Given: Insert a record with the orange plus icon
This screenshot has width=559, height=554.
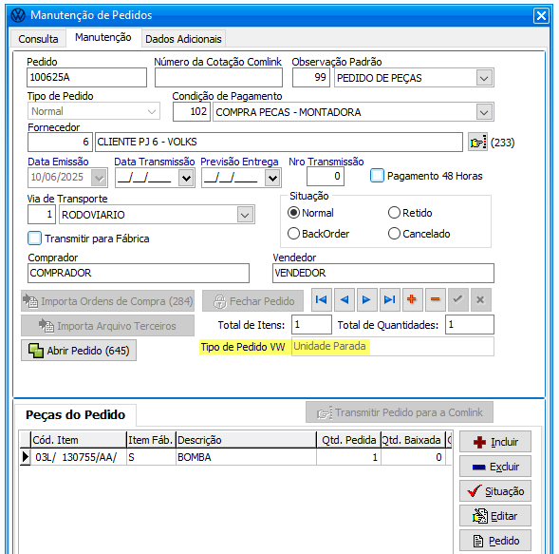Looking at the screenshot, I should pyautogui.click(x=412, y=300).
